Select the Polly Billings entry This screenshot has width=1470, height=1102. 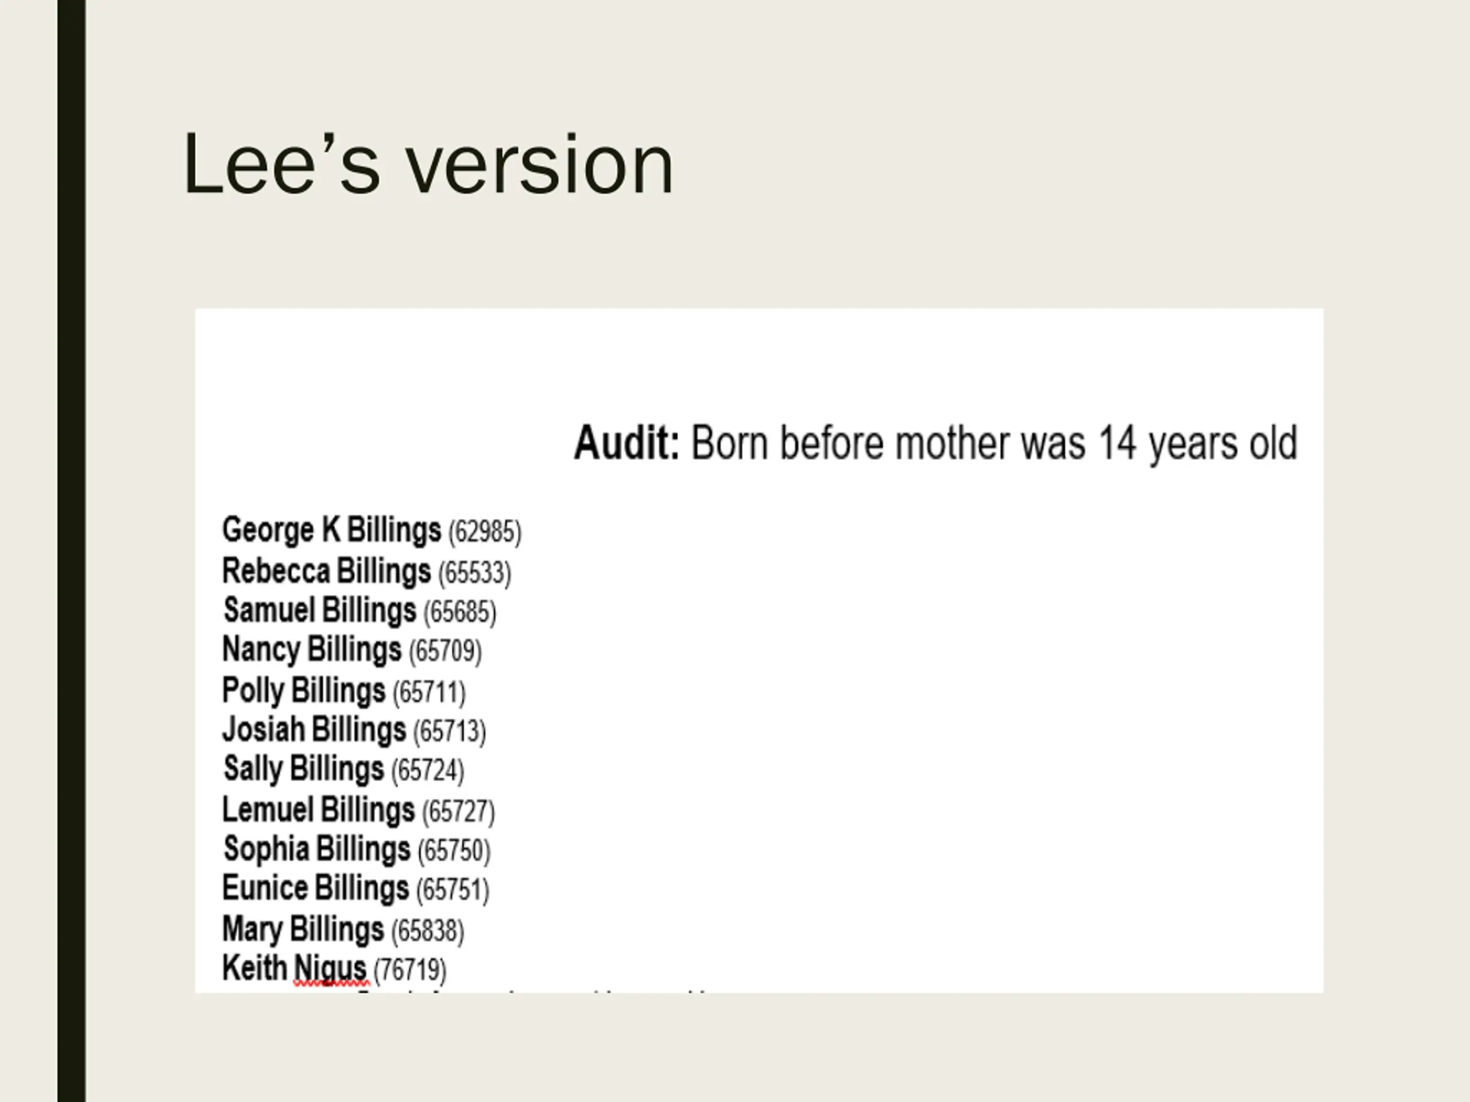344,691
